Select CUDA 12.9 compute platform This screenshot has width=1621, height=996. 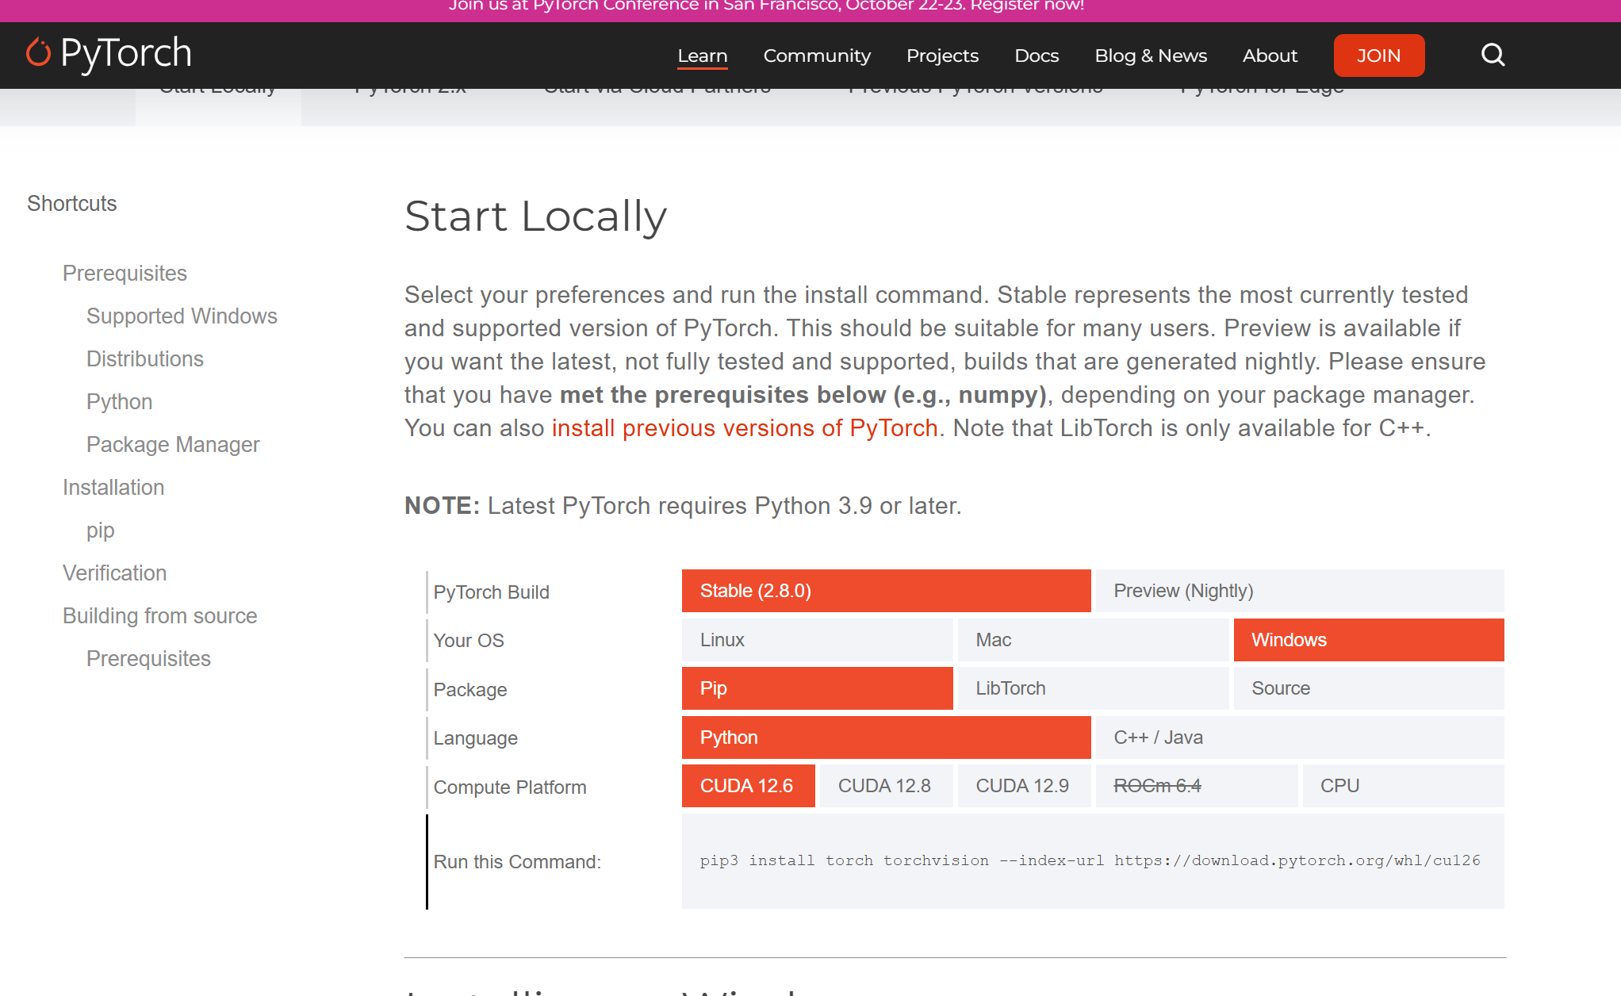[x=1024, y=786]
